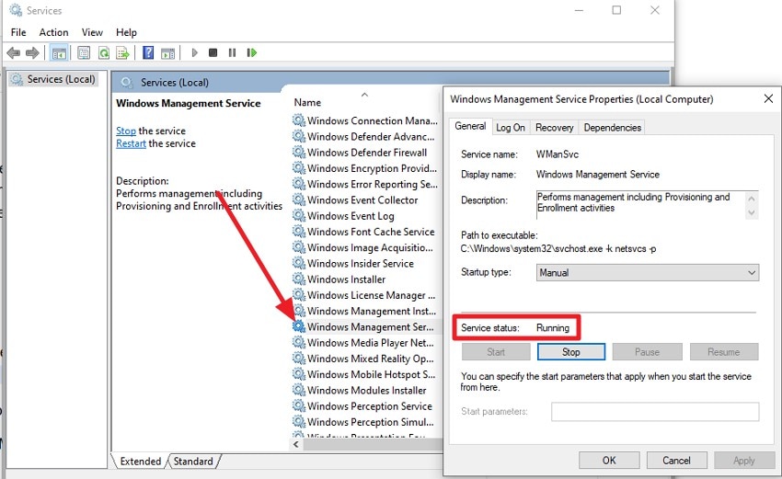The width and height of the screenshot is (782, 479).
Task: Click the Cancel button
Action: pos(676,460)
